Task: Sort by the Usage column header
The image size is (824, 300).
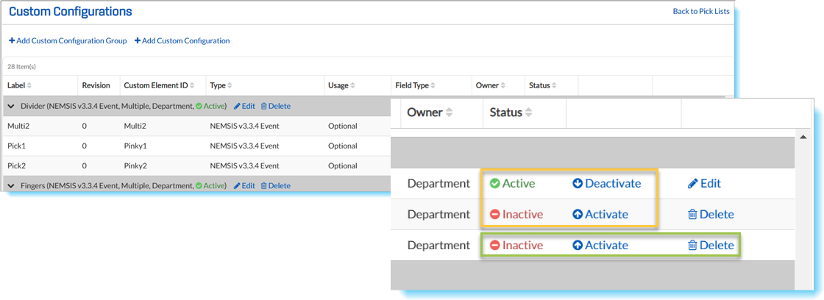Action: pyautogui.click(x=343, y=85)
